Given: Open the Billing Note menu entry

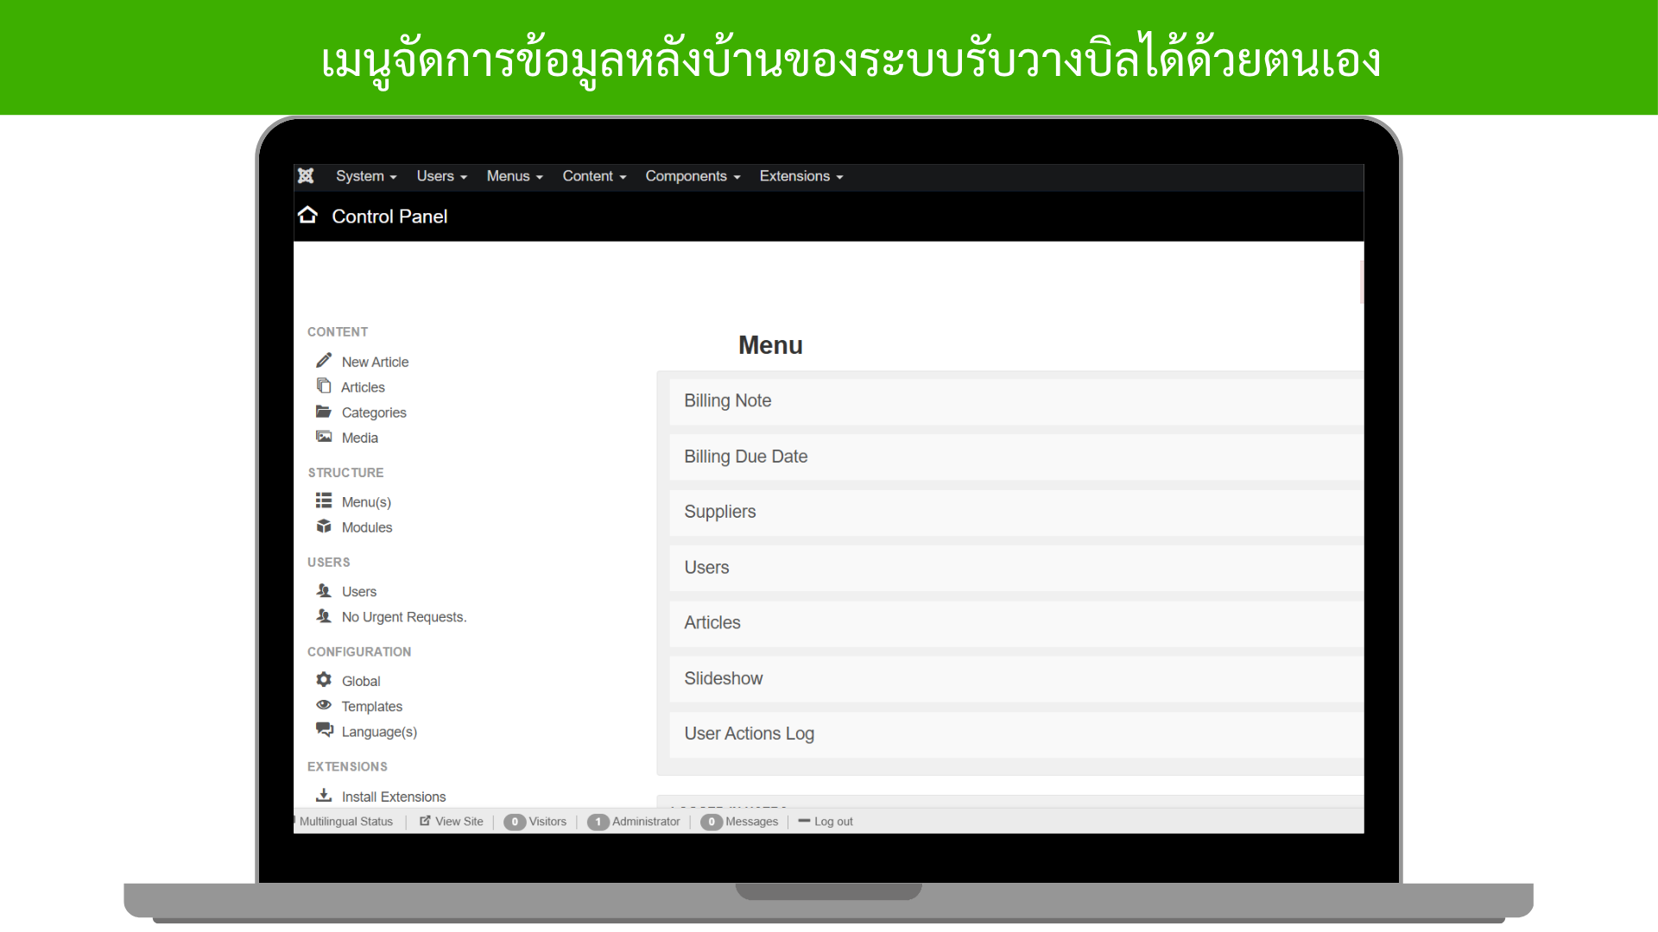Looking at the screenshot, I should [x=728, y=400].
